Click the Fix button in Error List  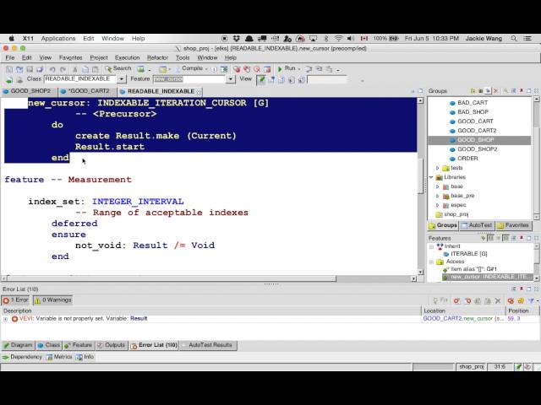440,300
